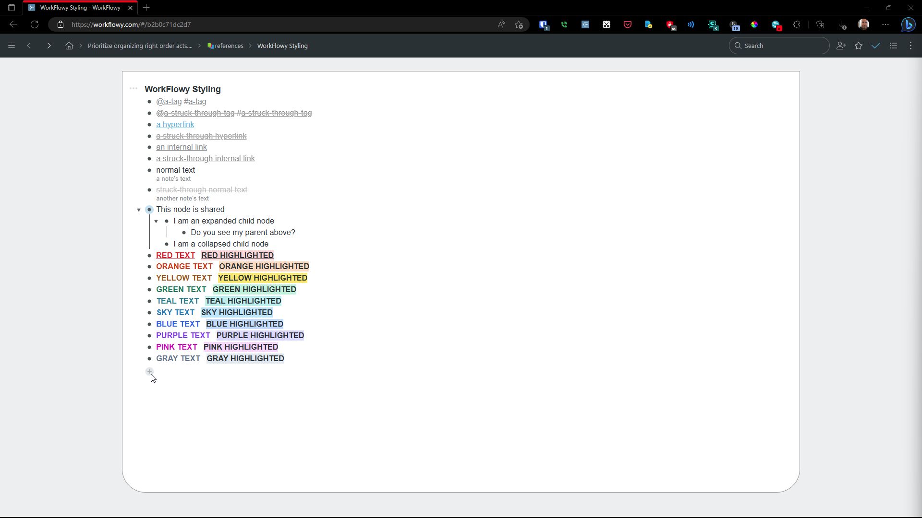
Task: Open the list view options icon
Action: [893, 46]
